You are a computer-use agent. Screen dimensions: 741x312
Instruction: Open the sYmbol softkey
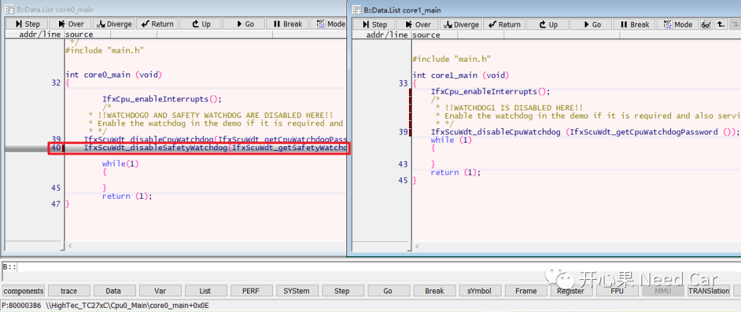pyautogui.click(x=480, y=291)
